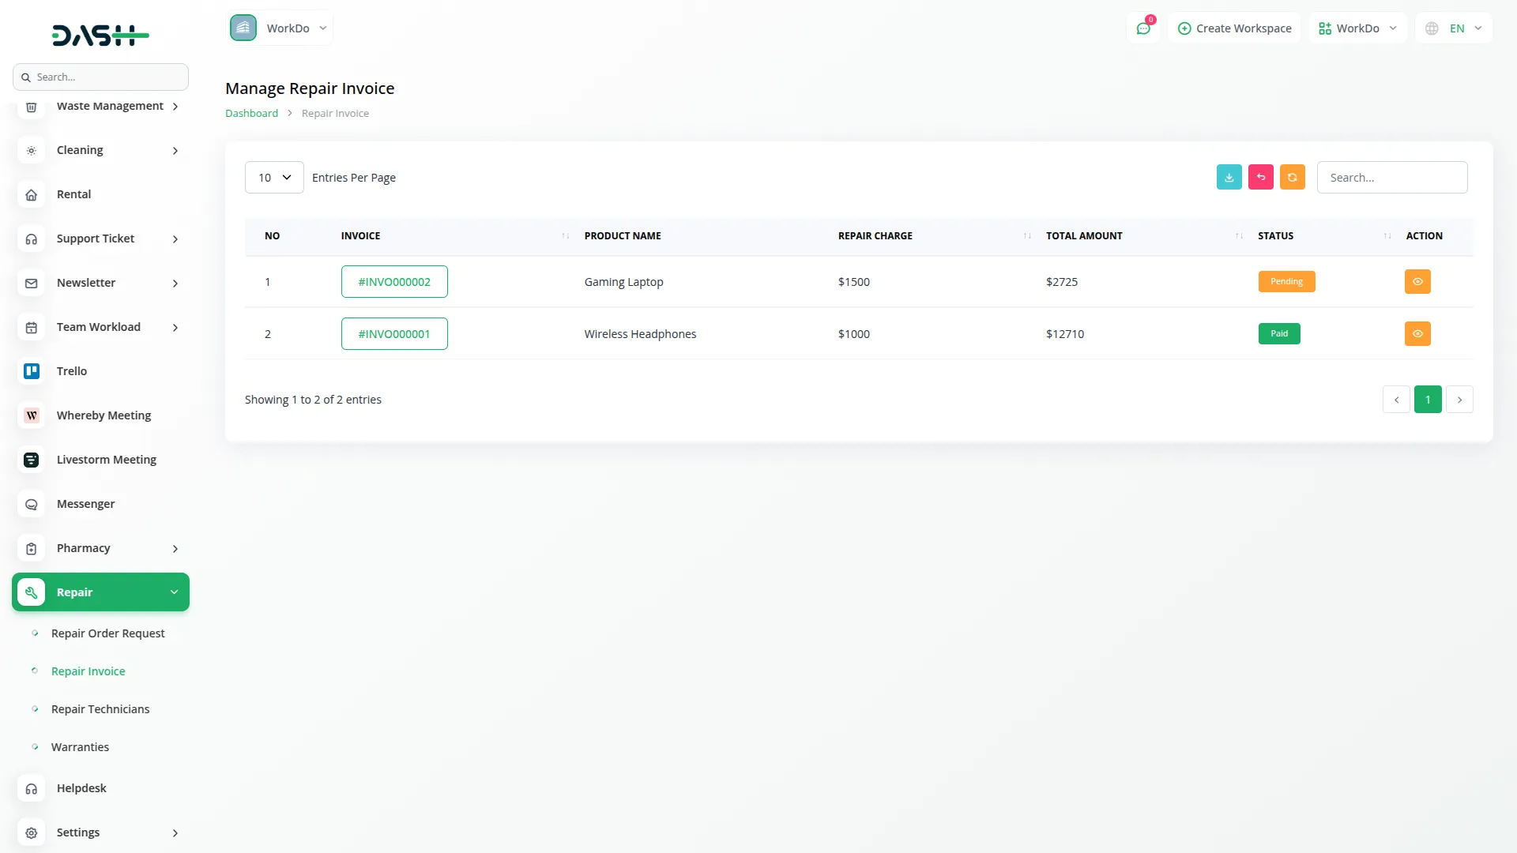Click the Livestorm Meeting icon

32,460
